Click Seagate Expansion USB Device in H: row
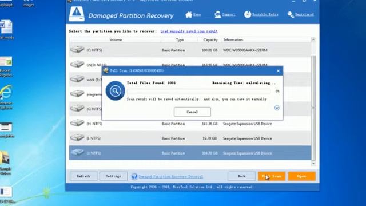Viewport: 366px width, 206px height. pyautogui.click(x=248, y=124)
